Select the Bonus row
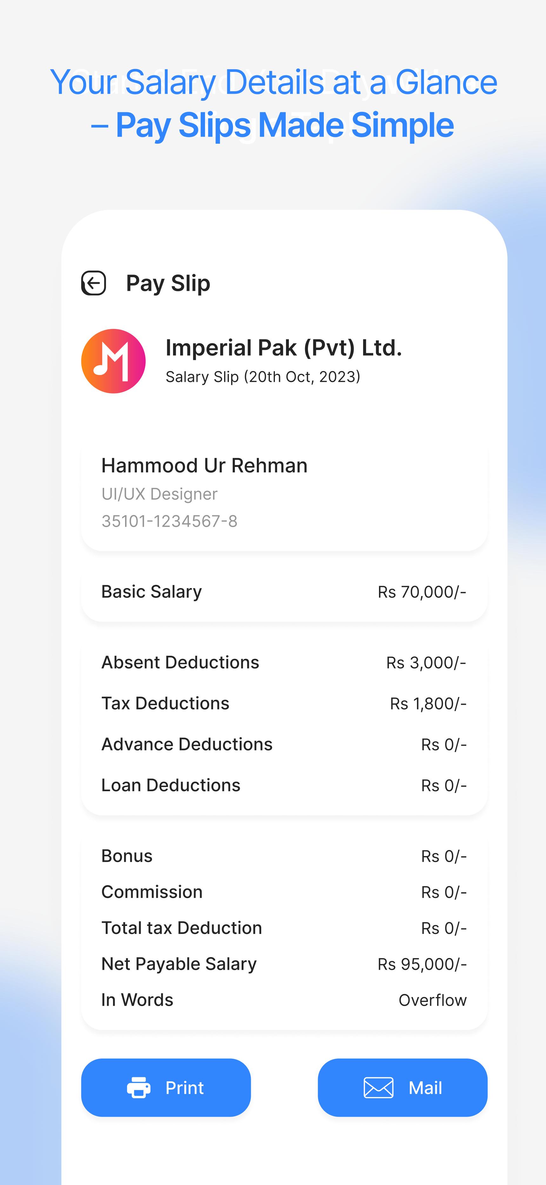546x1185 pixels. tap(284, 856)
